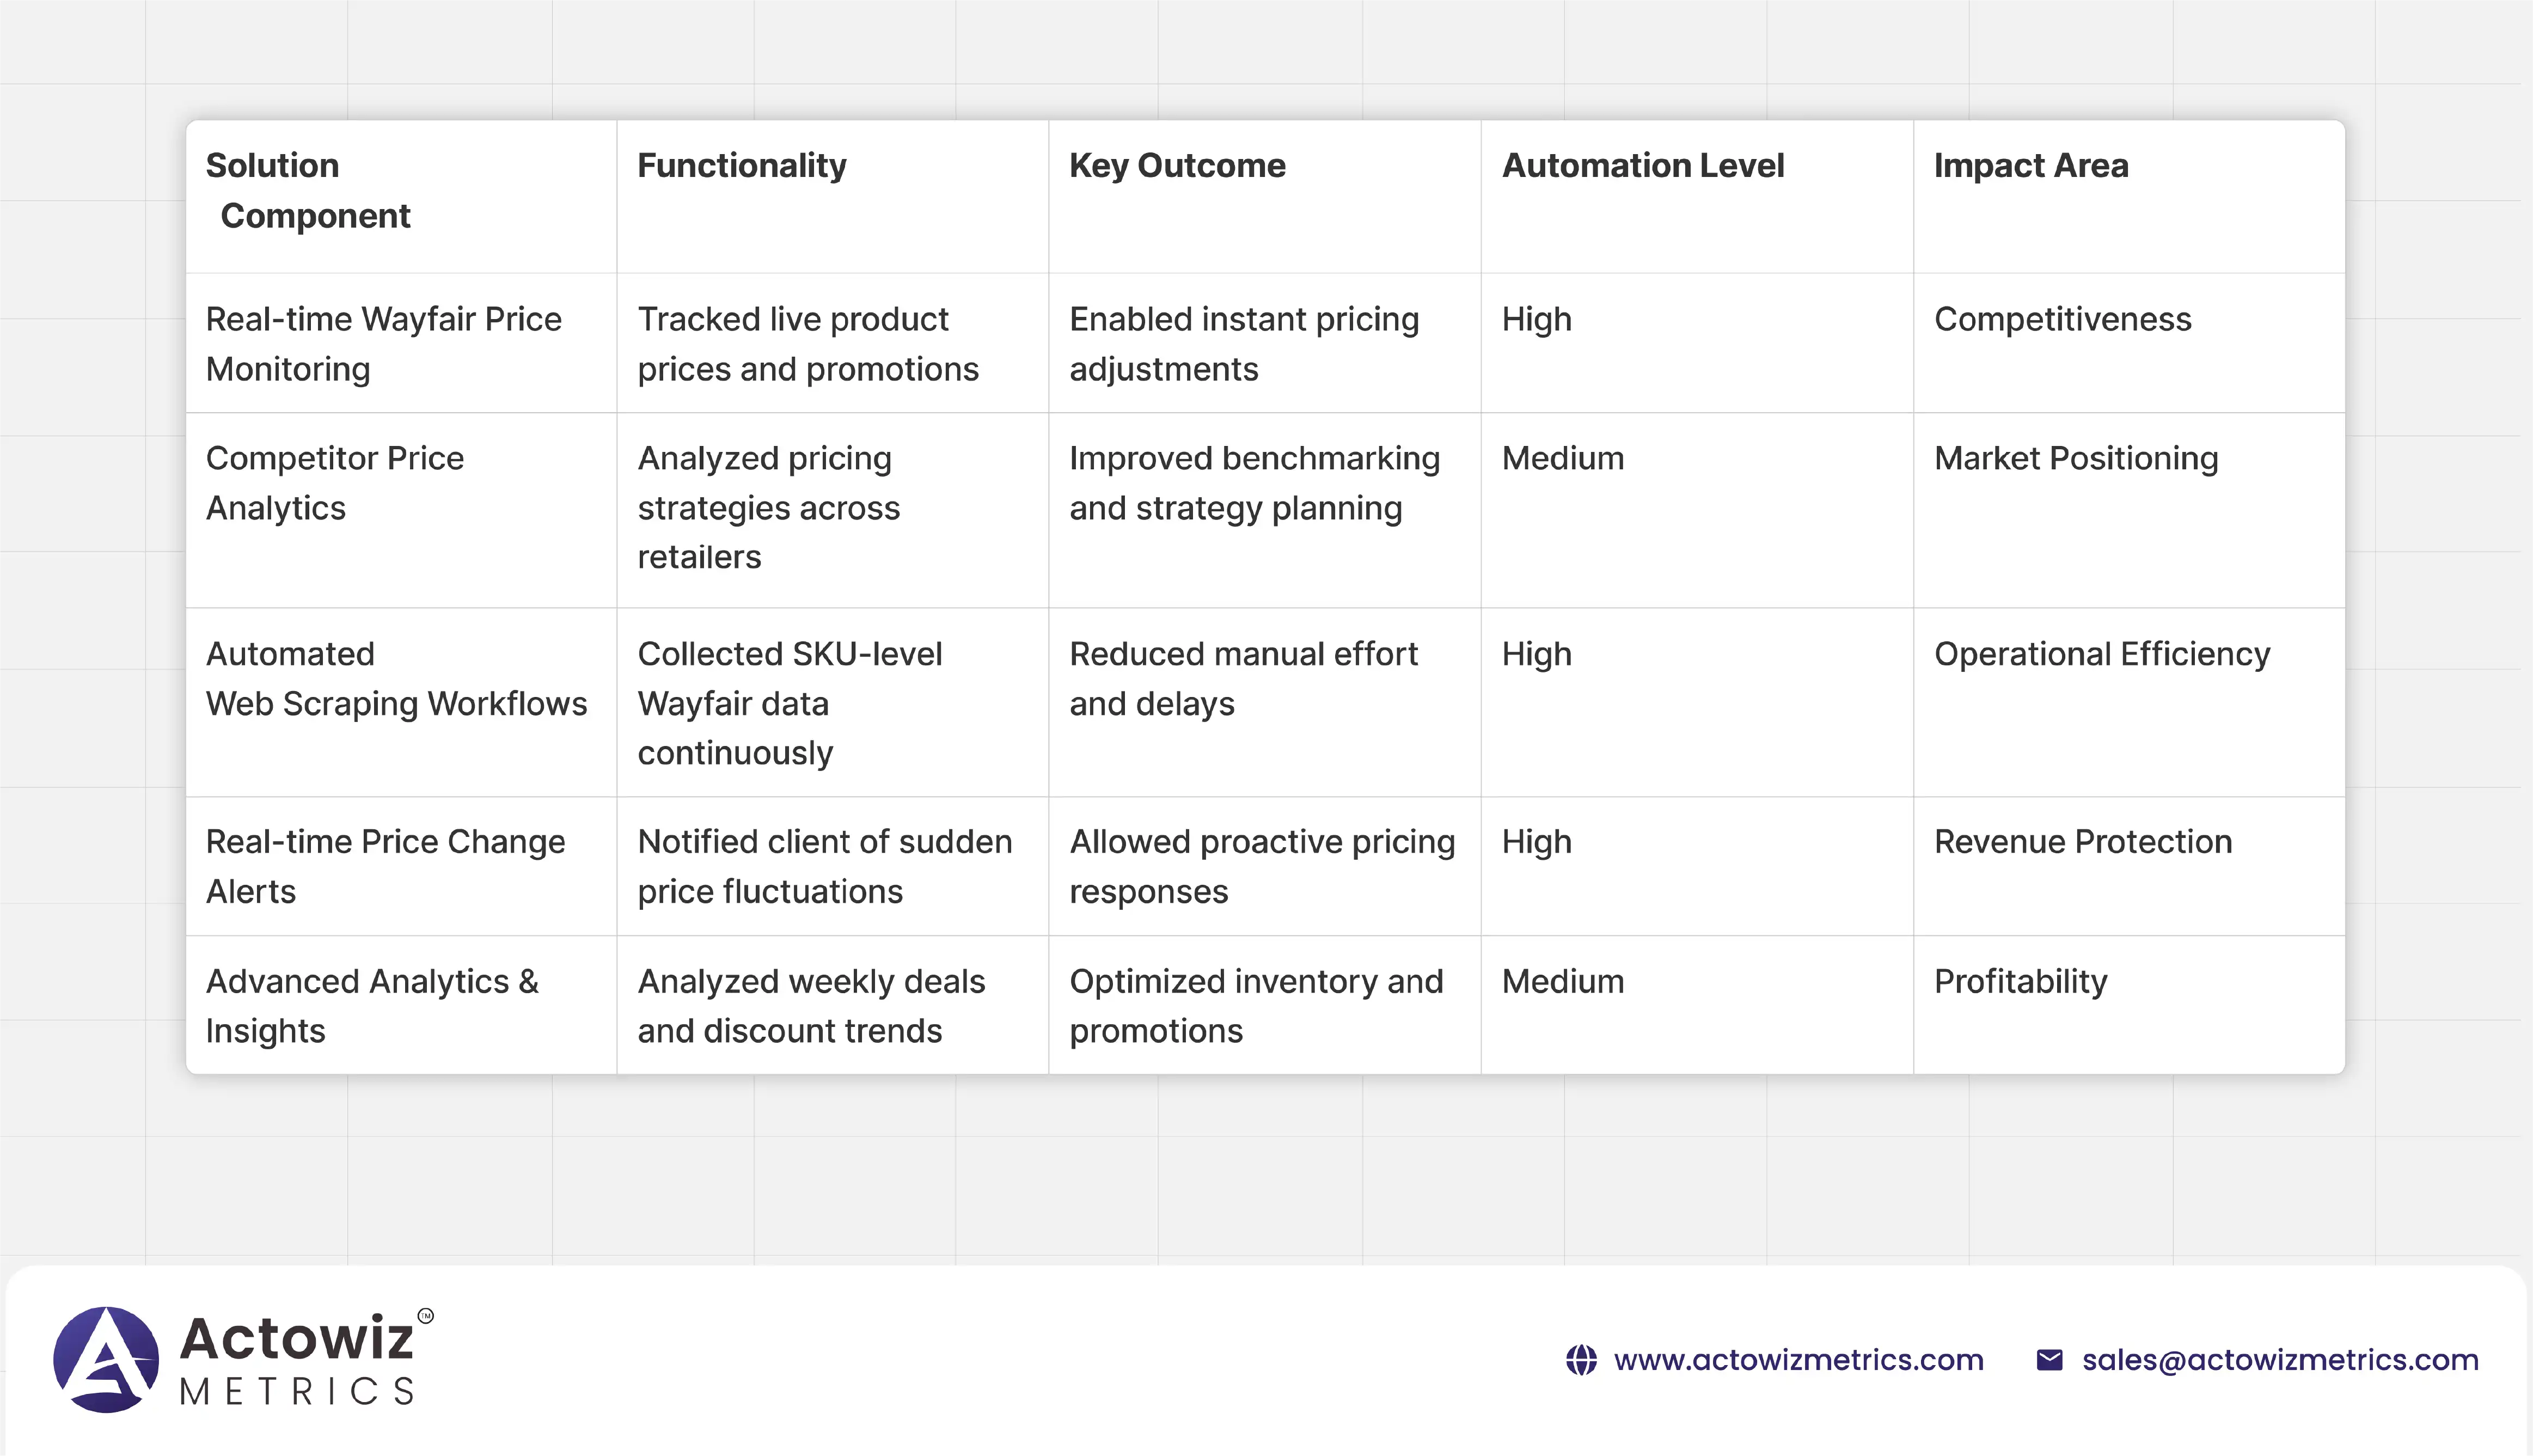The image size is (2533, 1456).
Task: Click the Automation Level column header
Action: coord(1642,165)
